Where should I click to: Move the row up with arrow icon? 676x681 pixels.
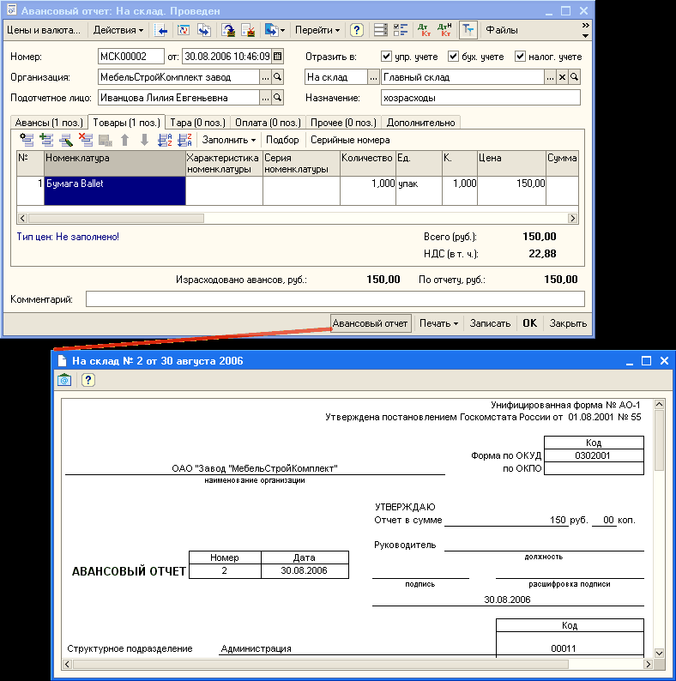124,140
